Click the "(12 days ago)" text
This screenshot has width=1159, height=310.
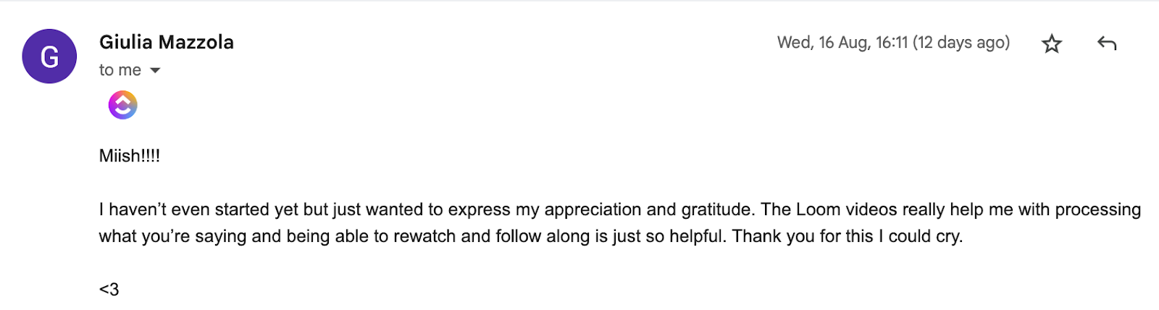pyautogui.click(x=961, y=43)
